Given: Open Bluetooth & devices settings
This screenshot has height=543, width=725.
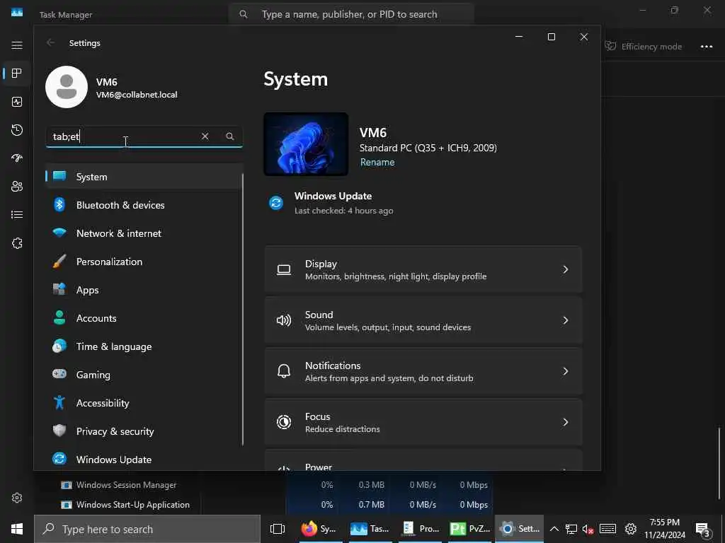Looking at the screenshot, I should click(144, 205).
